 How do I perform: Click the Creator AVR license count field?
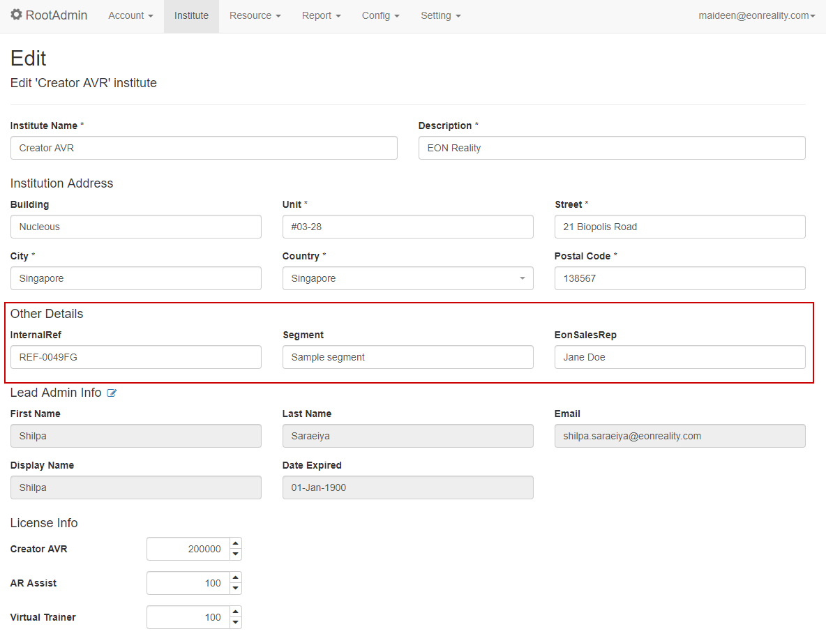tap(188, 549)
